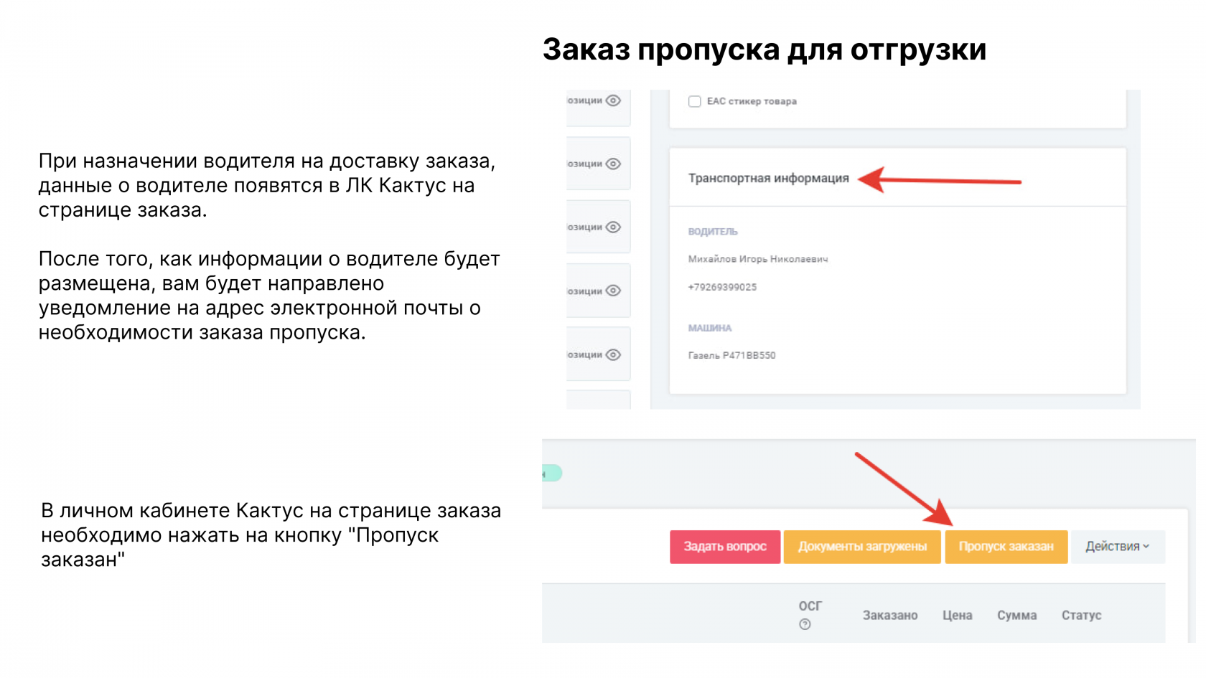Click the help question icon under ОСГ
The image size is (1206, 678).
805,624
